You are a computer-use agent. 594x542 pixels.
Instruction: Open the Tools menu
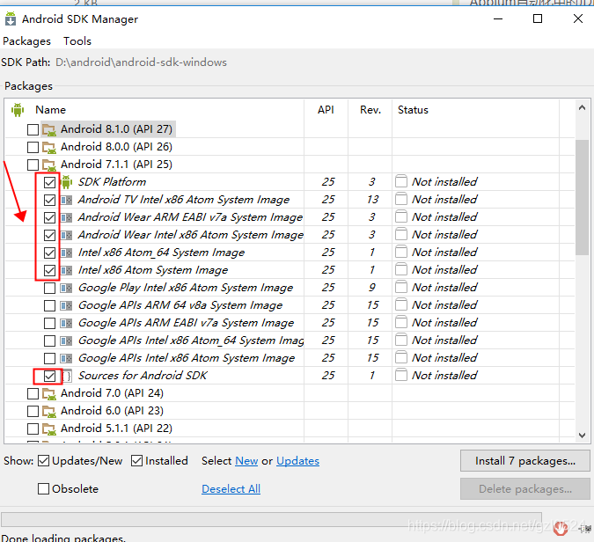click(77, 40)
